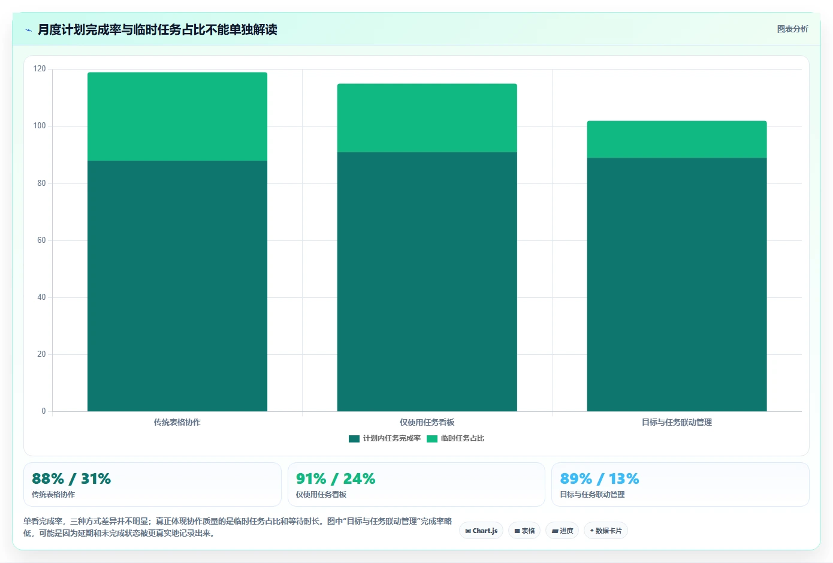Click the dark teal legend color box
The height and width of the screenshot is (563, 833).
pyautogui.click(x=354, y=439)
